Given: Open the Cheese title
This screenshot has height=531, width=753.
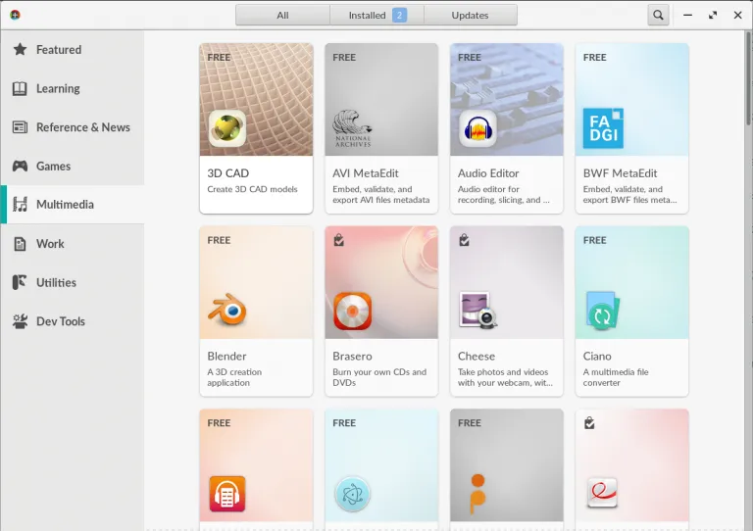Looking at the screenshot, I should click(477, 356).
